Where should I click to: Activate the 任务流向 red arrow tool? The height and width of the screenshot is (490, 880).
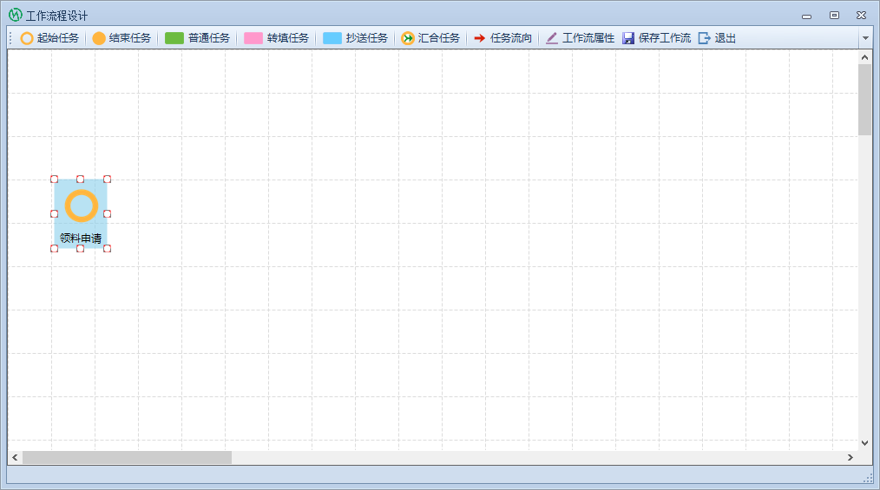[502, 38]
